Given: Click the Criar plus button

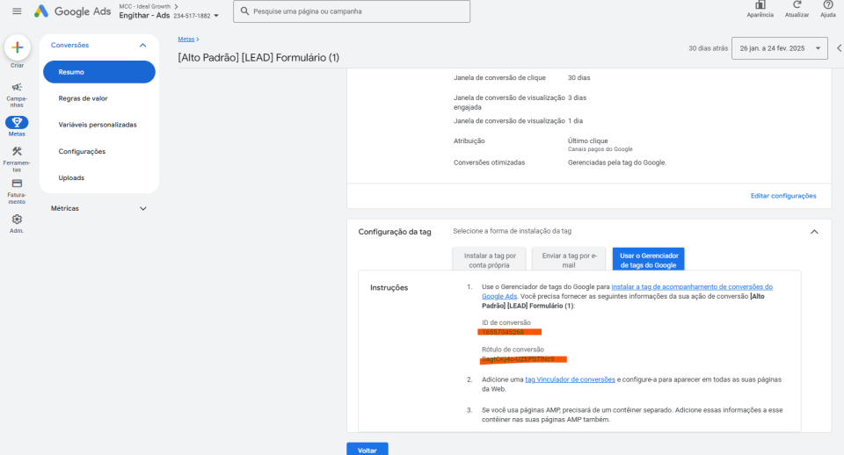Looking at the screenshot, I should click(17, 47).
